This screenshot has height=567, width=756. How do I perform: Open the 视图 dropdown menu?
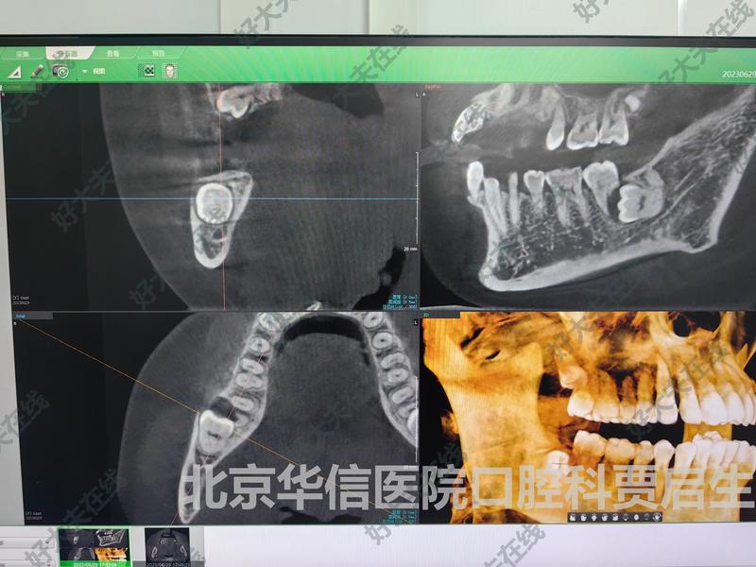94,71
